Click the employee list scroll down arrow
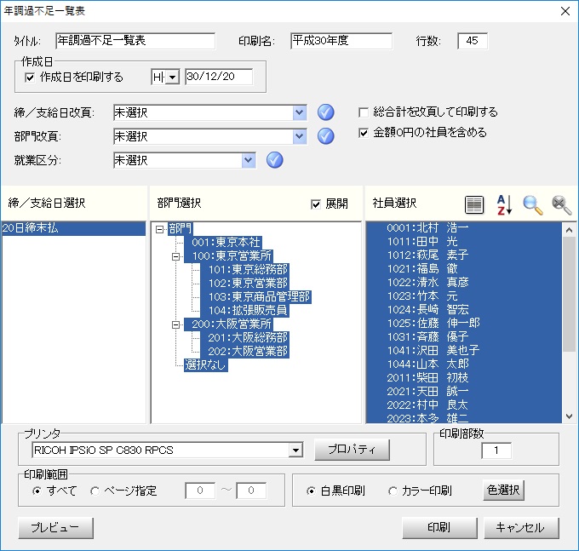This screenshot has height=551, width=579. tap(569, 416)
